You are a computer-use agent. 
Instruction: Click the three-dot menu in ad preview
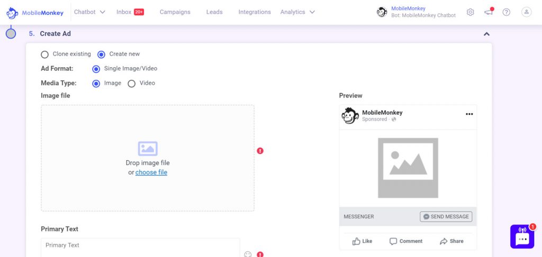point(469,114)
